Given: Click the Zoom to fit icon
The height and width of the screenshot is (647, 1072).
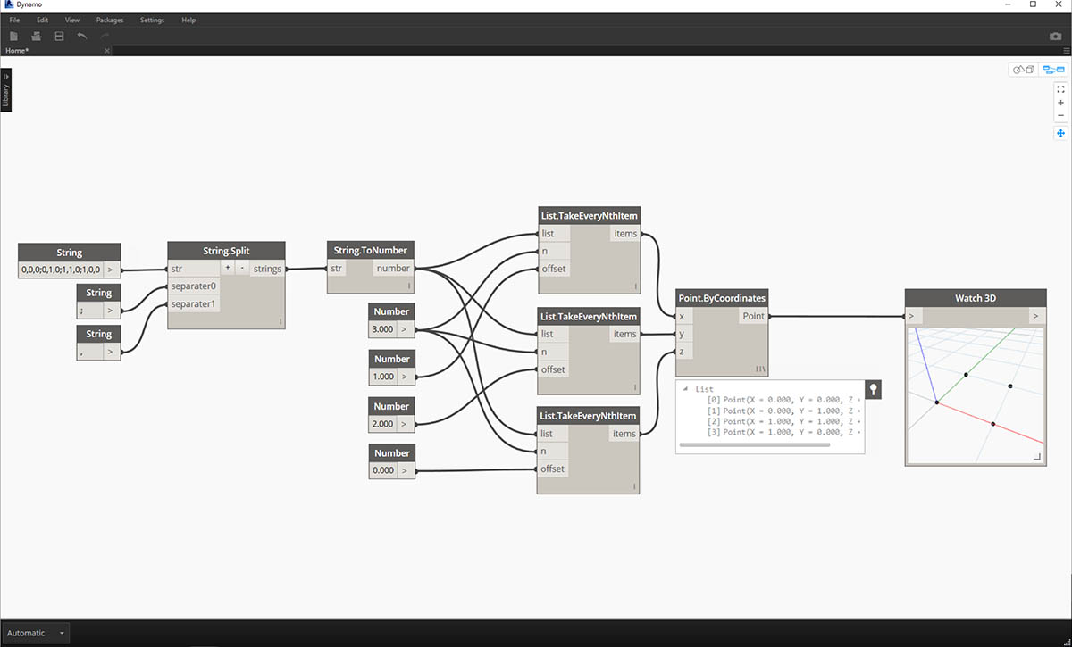Looking at the screenshot, I should pyautogui.click(x=1060, y=89).
